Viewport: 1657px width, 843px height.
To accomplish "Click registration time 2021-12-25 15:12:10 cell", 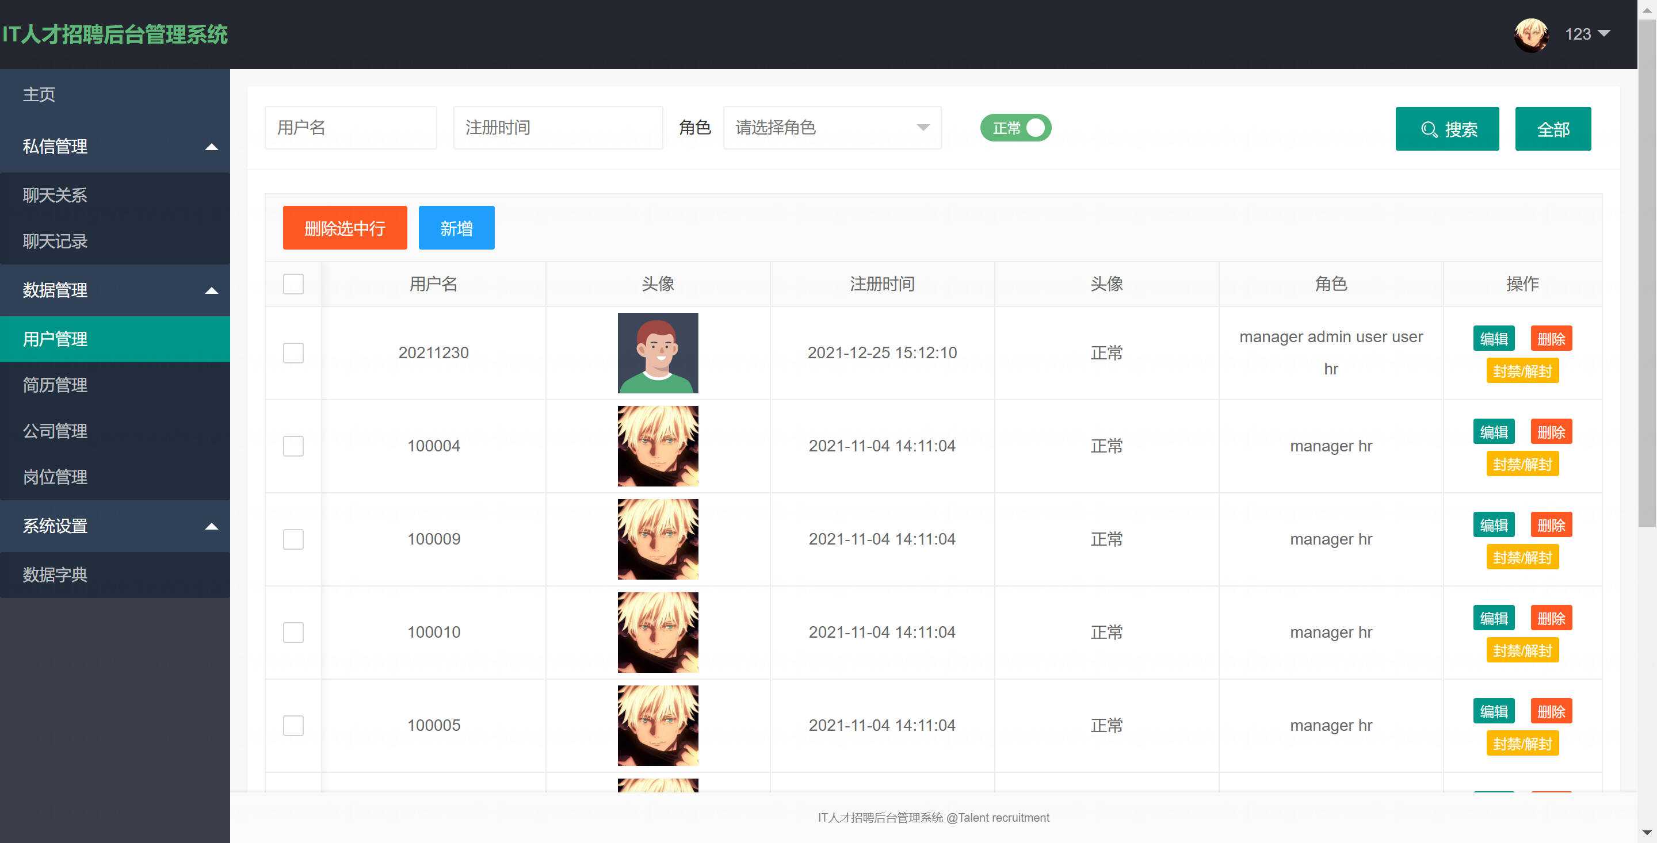I will click(882, 353).
